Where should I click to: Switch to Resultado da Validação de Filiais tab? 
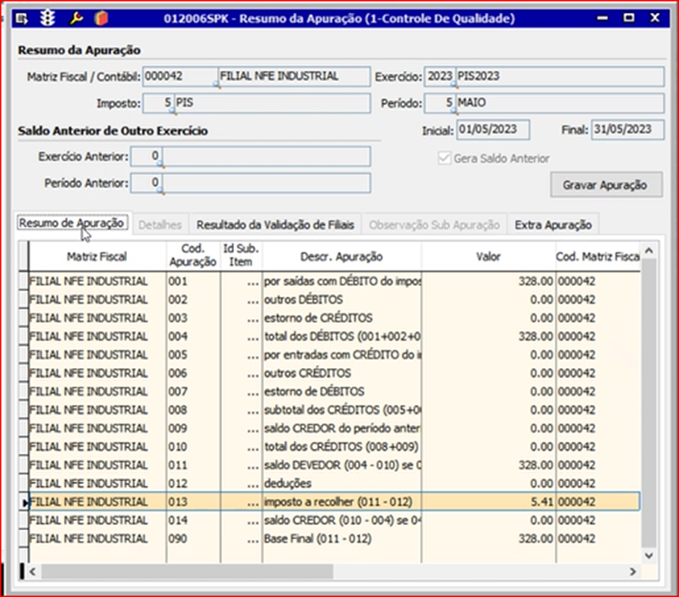pyautogui.click(x=275, y=224)
